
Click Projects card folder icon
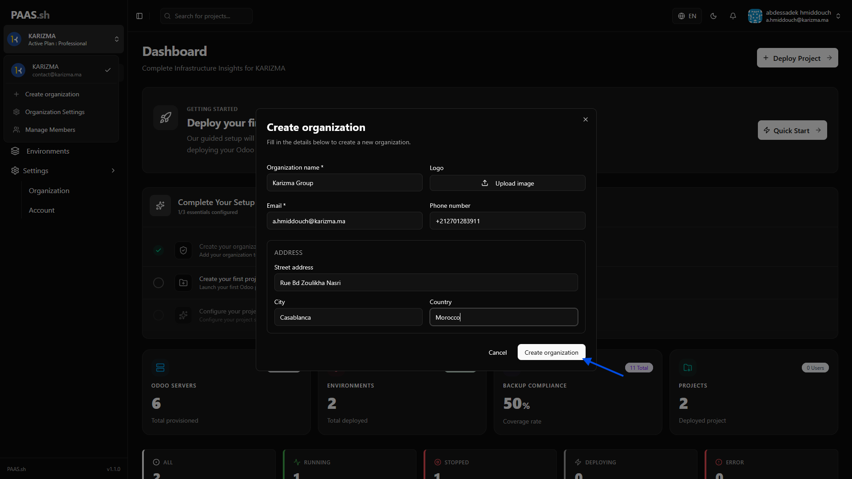(x=688, y=368)
